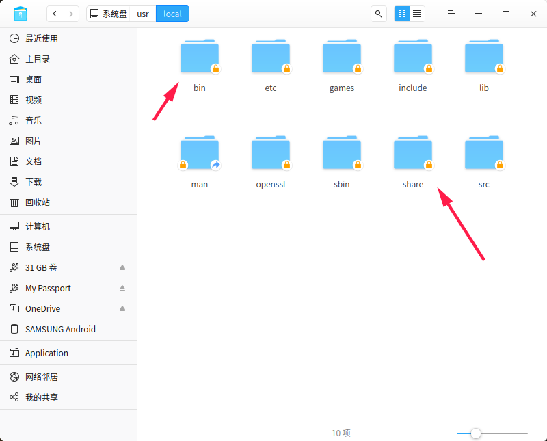Viewport: 547px width, 441px height.
Task: Open 我的共享 my shares
Action: click(68, 397)
